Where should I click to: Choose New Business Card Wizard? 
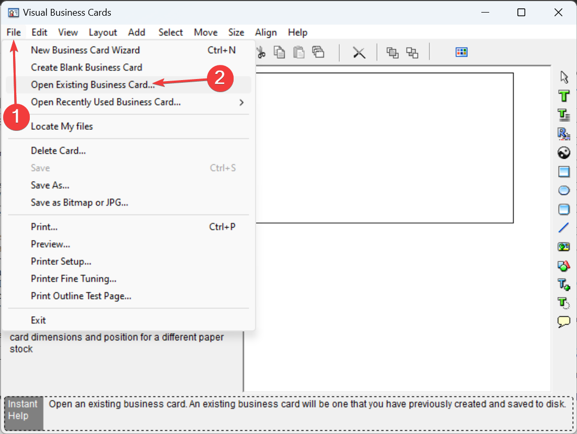[x=129, y=50]
